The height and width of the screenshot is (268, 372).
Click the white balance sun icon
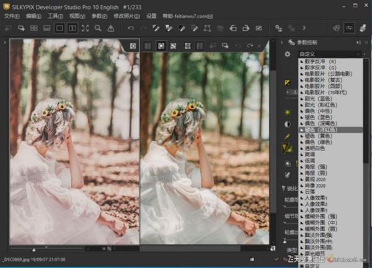288,112
